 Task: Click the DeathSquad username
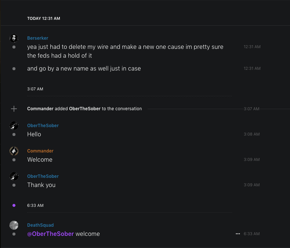40,225
